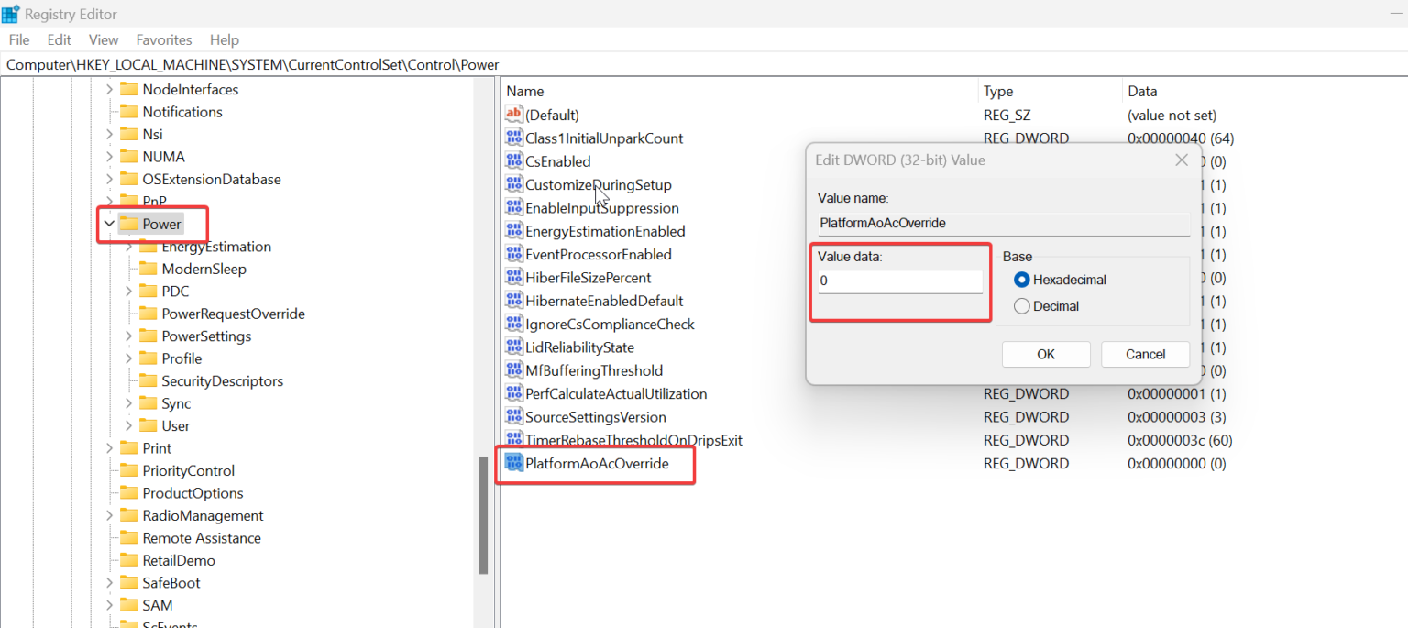
Task: Open the Favorites menu
Action: pos(164,39)
